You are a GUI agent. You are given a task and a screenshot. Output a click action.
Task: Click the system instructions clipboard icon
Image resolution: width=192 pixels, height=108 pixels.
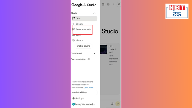[103, 4]
